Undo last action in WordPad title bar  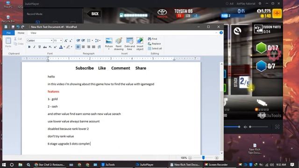coord(18,27)
